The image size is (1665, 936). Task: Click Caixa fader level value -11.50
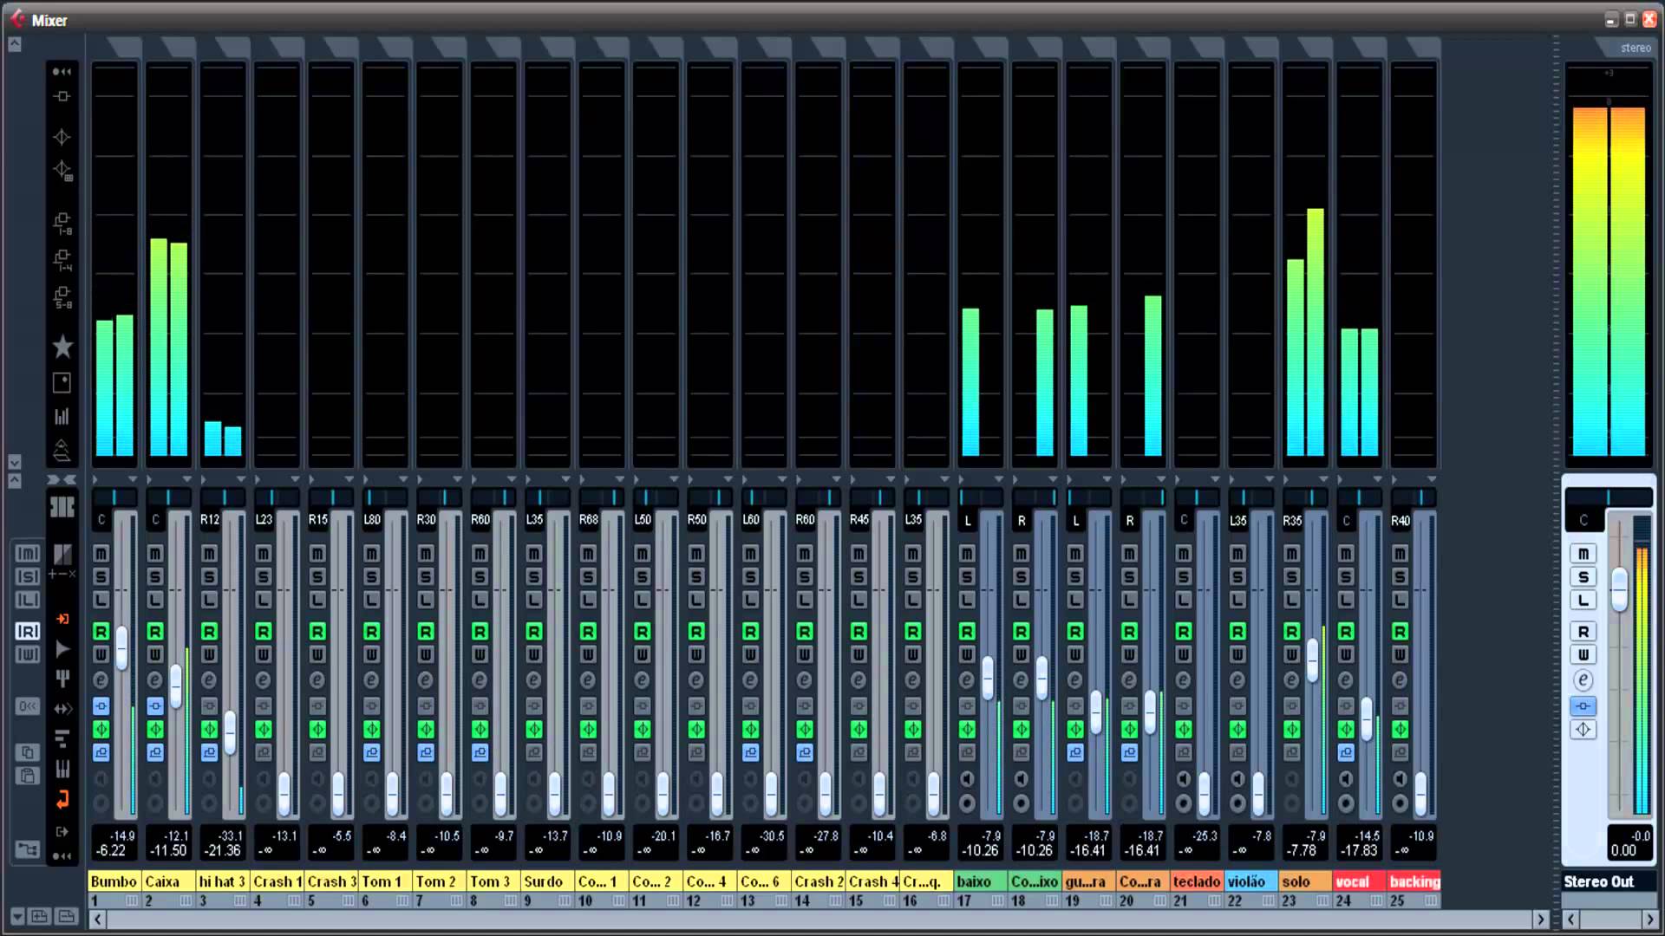tap(167, 851)
